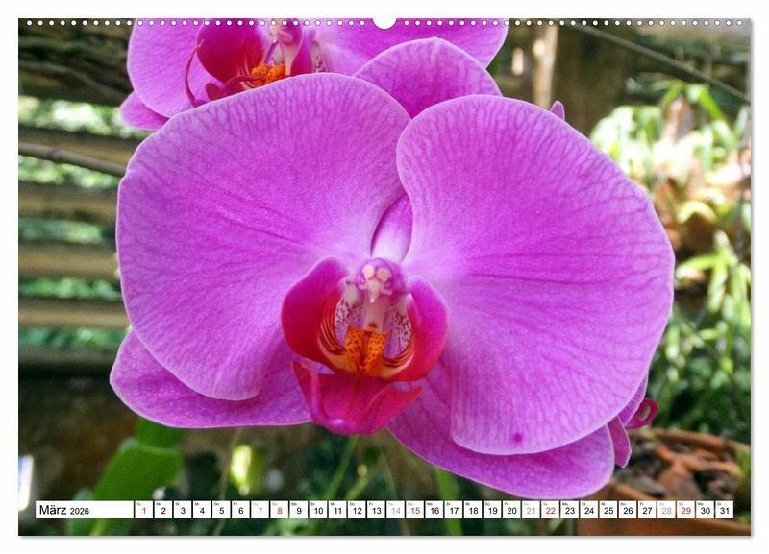Viewport: 769px width, 554px height.
Task: Select calendar day 24
Action: coord(589,510)
